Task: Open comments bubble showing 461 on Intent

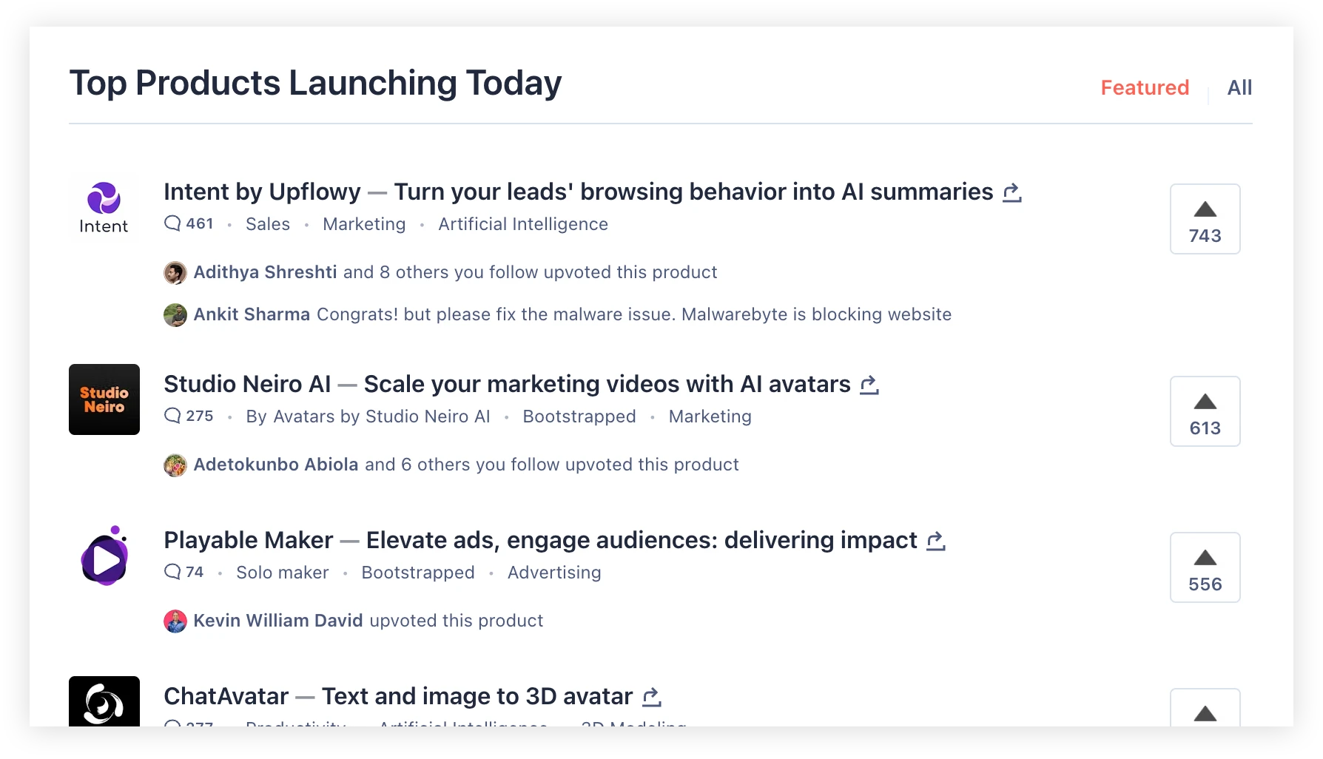Action: (x=189, y=223)
